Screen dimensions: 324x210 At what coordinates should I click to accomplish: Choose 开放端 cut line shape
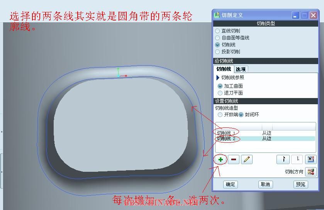(220, 115)
